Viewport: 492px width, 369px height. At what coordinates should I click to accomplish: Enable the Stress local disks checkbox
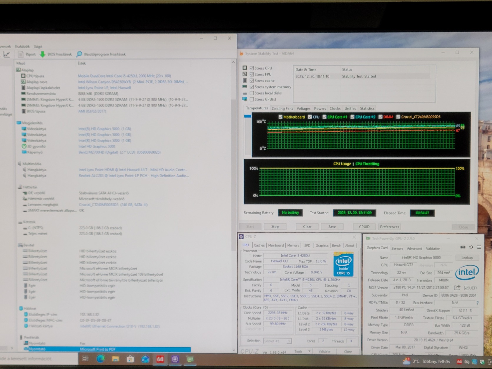252,93
